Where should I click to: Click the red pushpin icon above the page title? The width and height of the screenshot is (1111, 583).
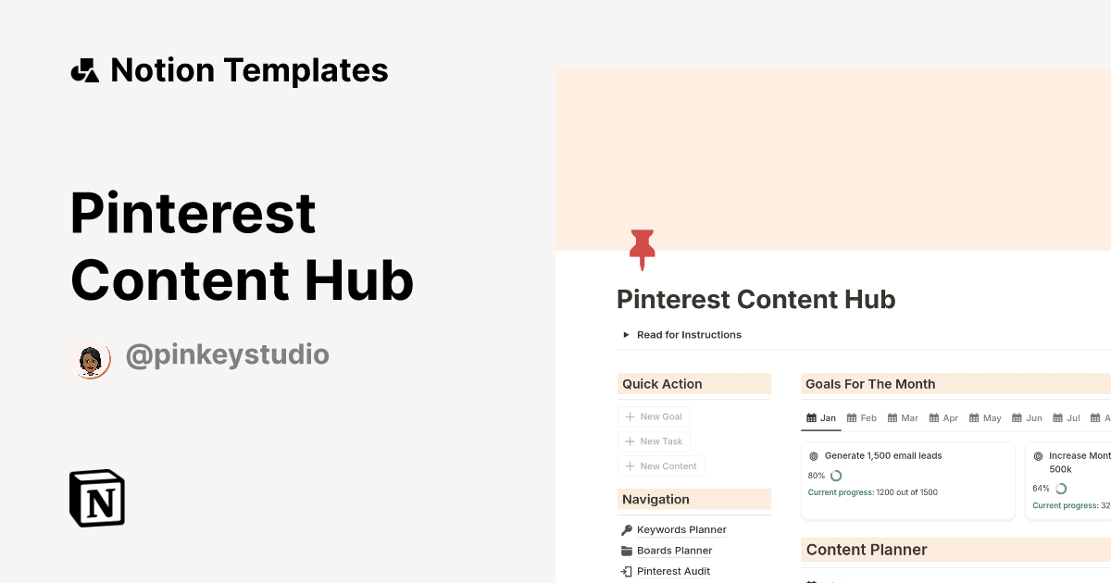coord(643,249)
